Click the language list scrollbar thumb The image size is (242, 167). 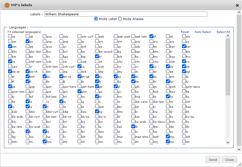pyautogui.click(x=228, y=67)
